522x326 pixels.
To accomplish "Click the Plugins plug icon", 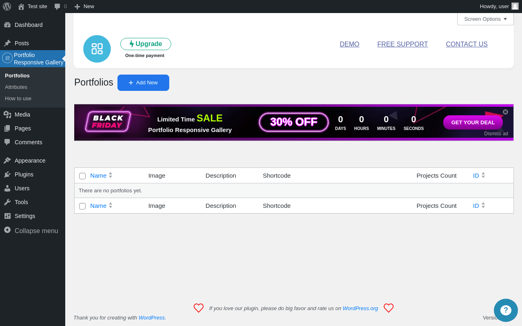I will 7,174.
